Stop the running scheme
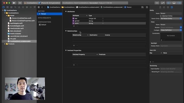 coord(20,3)
